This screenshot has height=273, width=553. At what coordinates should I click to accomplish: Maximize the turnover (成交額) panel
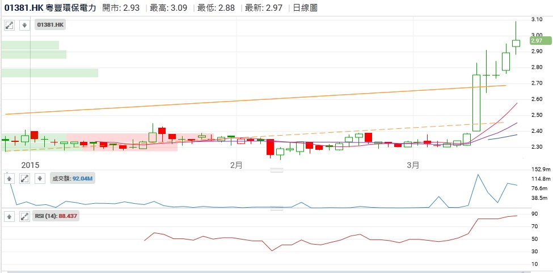24,178
